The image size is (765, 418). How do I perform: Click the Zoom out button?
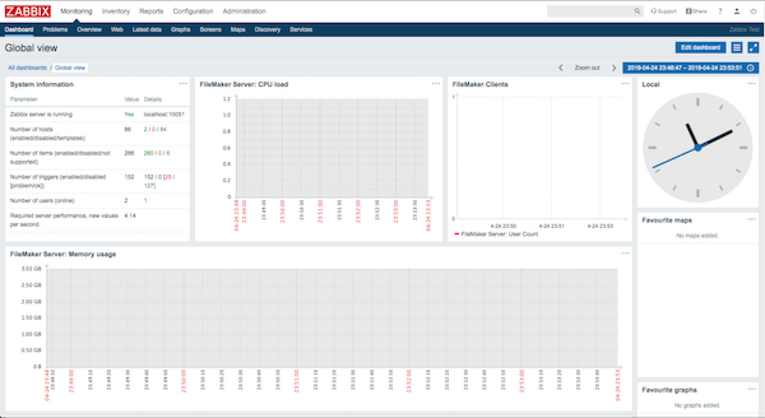[587, 68]
